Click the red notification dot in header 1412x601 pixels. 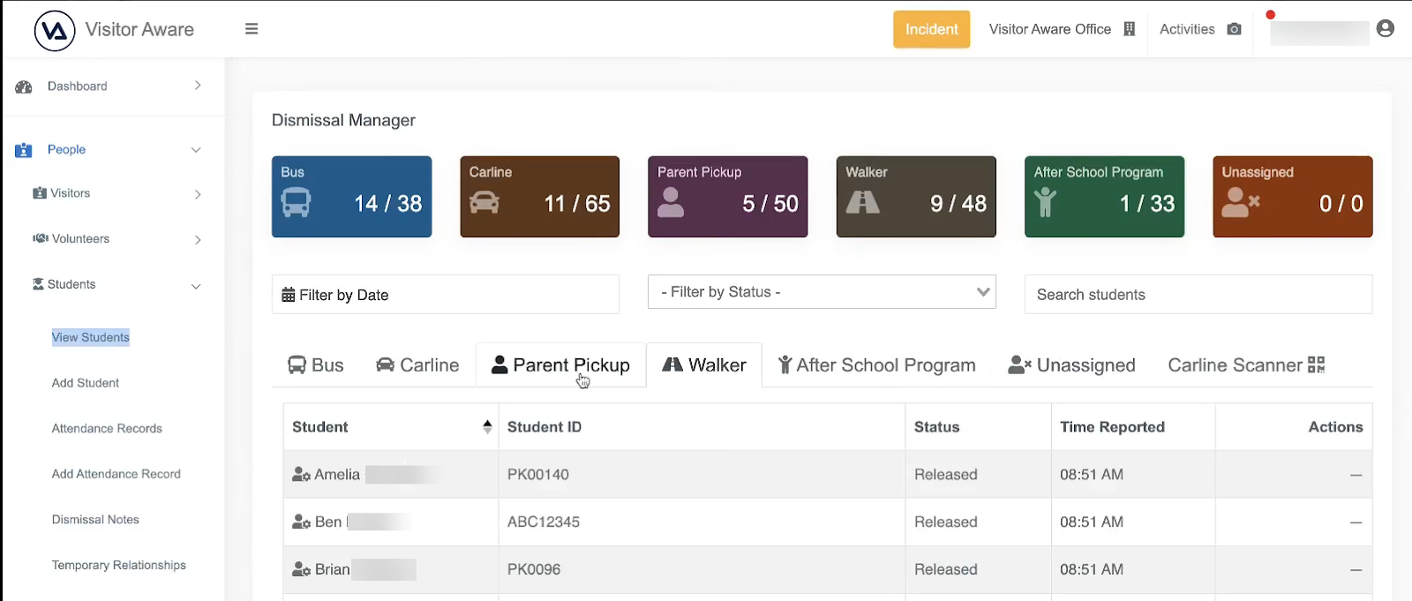(x=1271, y=15)
